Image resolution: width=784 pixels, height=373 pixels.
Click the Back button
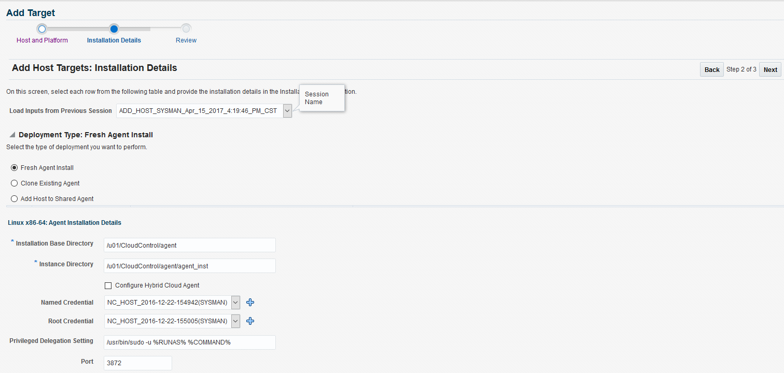coord(711,69)
